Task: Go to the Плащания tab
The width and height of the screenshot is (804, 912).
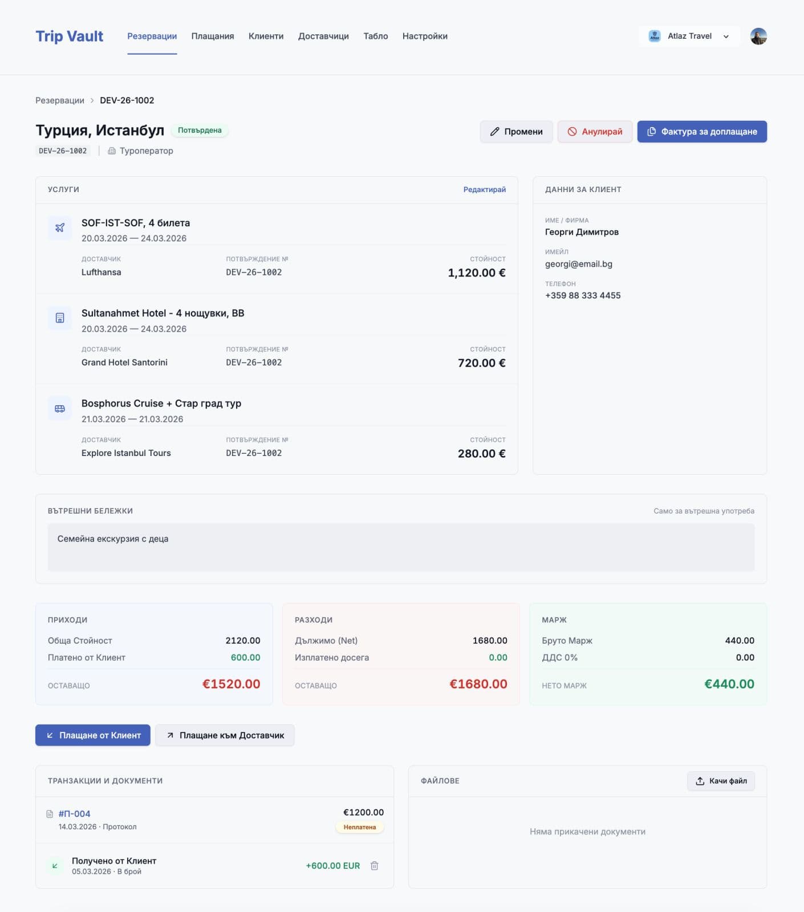Action: [213, 36]
